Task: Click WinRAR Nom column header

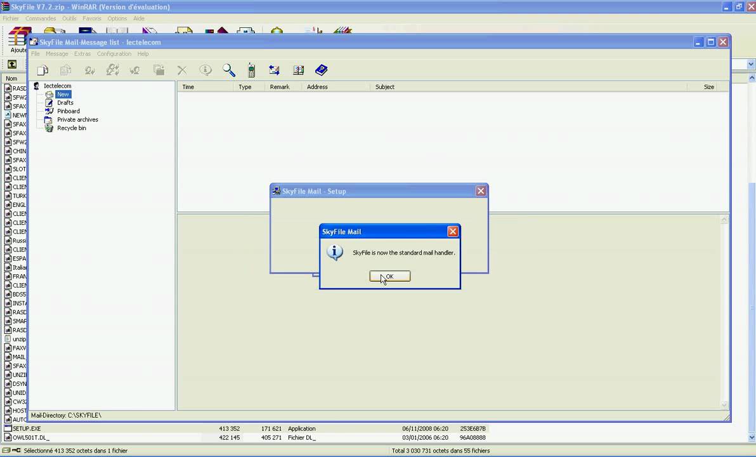Action: tap(11, 78)
